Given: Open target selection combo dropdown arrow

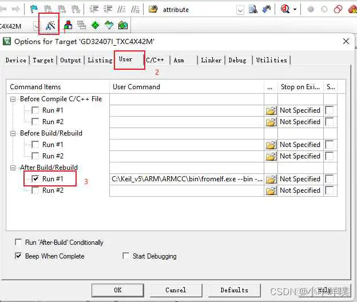Looking at the screenshot, I should point(36,26).
